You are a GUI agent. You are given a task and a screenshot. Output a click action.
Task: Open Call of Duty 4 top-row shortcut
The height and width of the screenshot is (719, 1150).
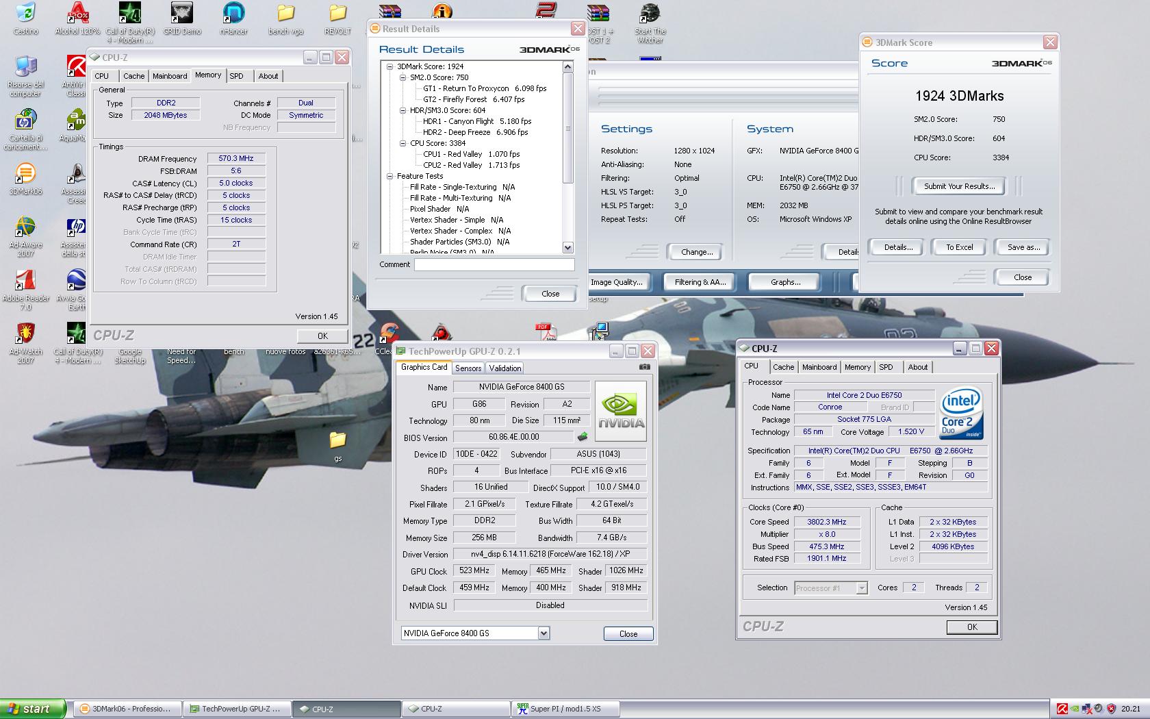tap(130, 22)
